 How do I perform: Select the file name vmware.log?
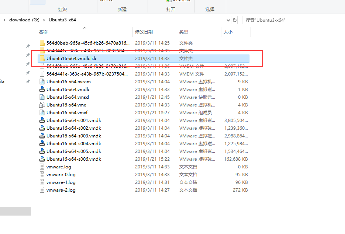click(59, 167)
